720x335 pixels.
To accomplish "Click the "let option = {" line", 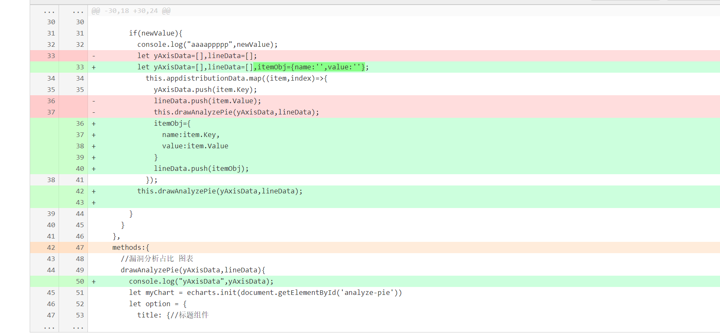I will 158,304.
